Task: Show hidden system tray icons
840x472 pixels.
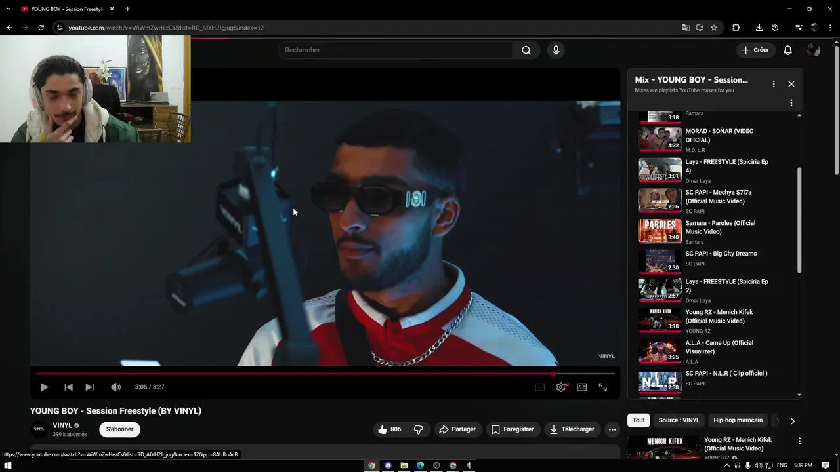Action: coord(727,465)
